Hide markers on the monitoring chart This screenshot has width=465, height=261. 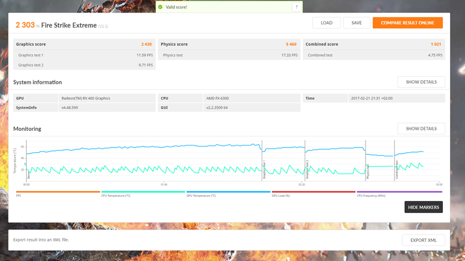(423, 207)
